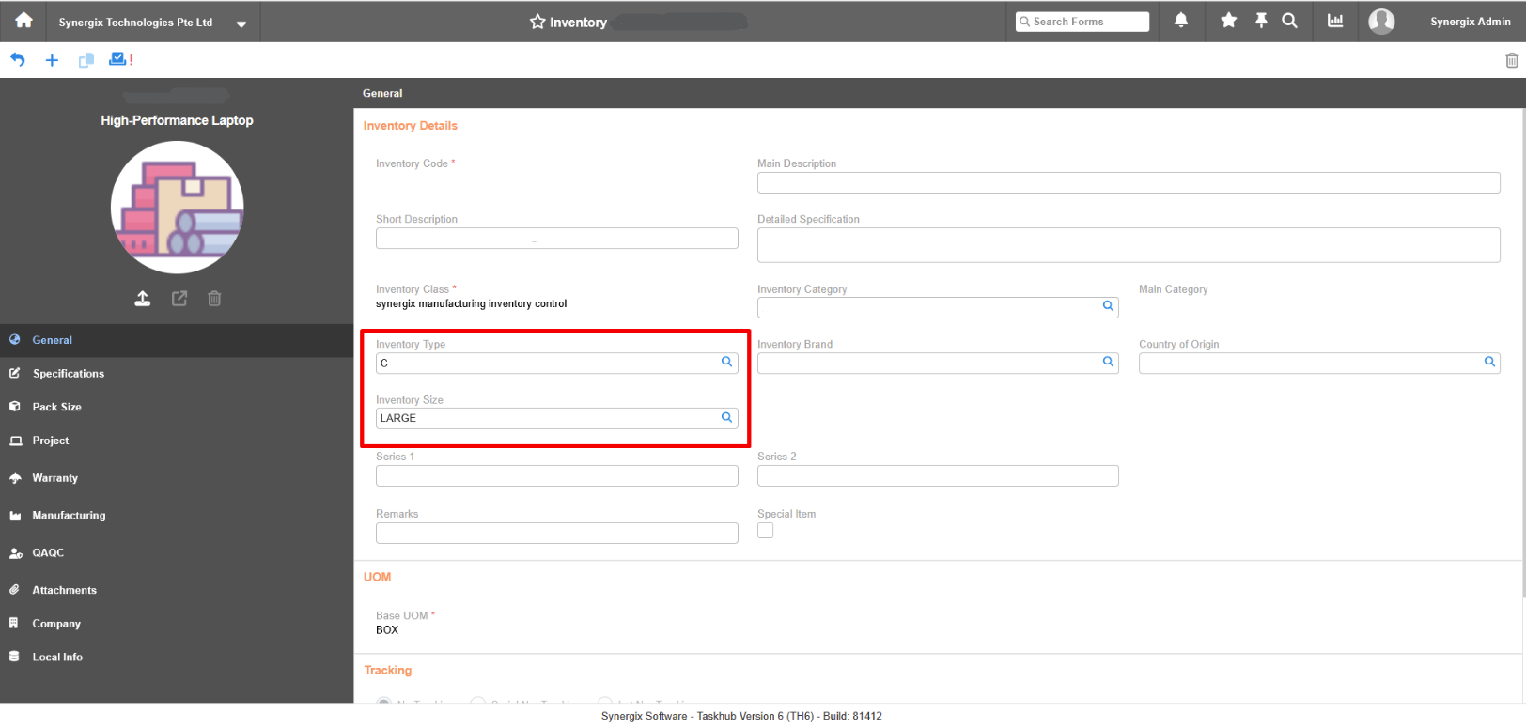The image size is (1526, 728).
Task: Click the vertical scrollbar on the right
Action: click(1522, 352)
